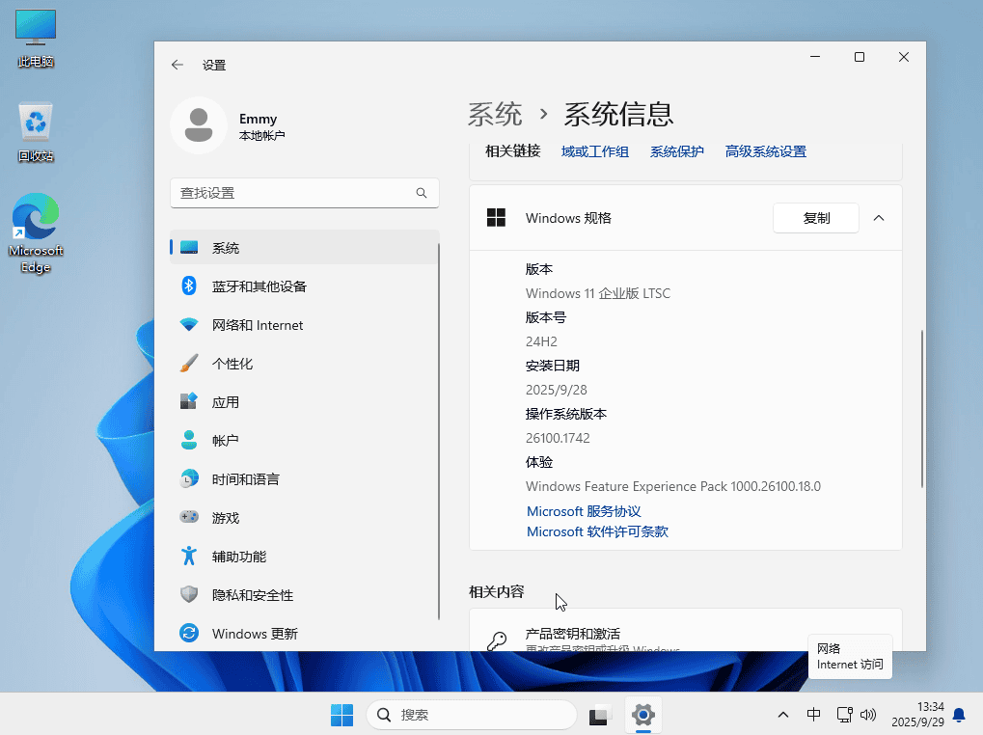This screenshot has height=735, width=983.
Task: Open the Windows Update section
Action: tap(255, 634)
